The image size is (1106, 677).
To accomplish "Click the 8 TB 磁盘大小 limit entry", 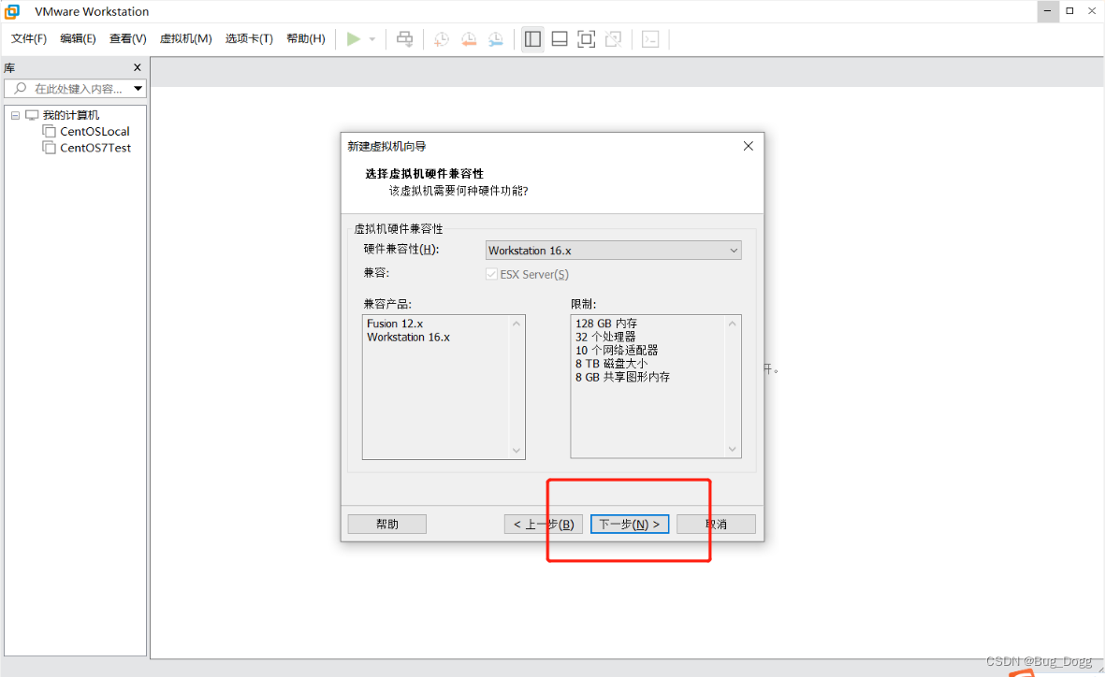I will pyautogui.click(x=611, y=364).
